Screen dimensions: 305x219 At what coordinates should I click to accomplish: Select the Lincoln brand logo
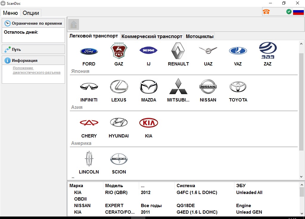(x=89, y=159)
